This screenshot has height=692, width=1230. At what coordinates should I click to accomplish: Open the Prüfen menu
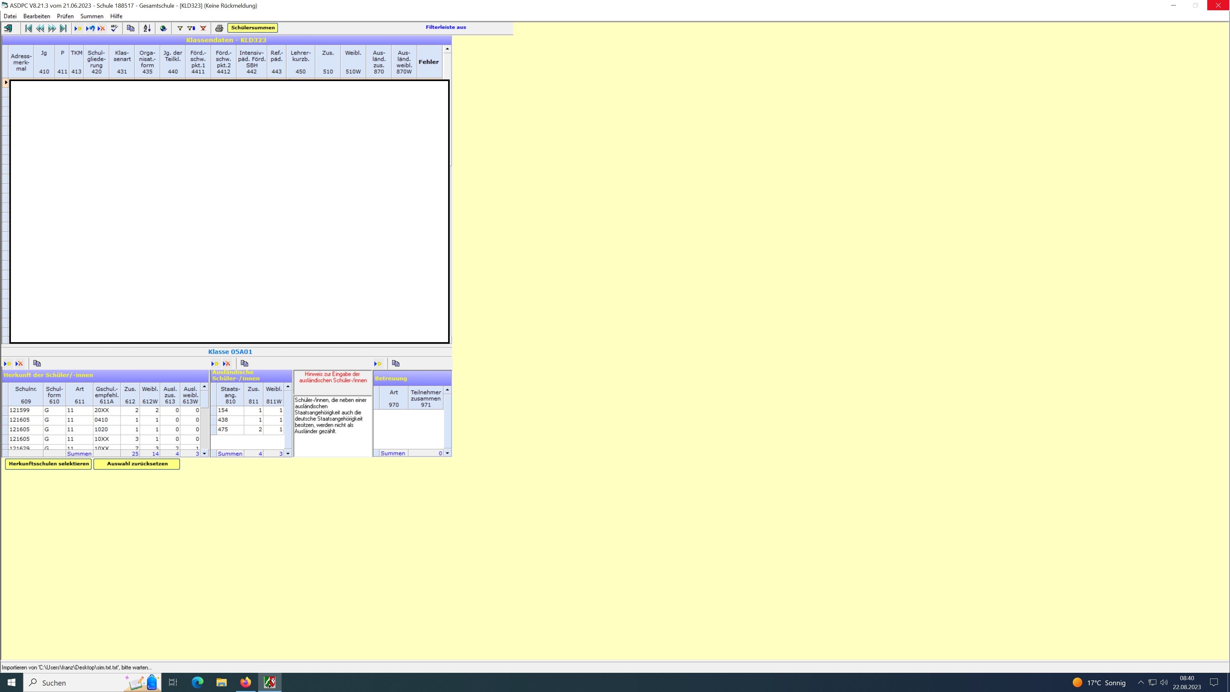(65, 16)
